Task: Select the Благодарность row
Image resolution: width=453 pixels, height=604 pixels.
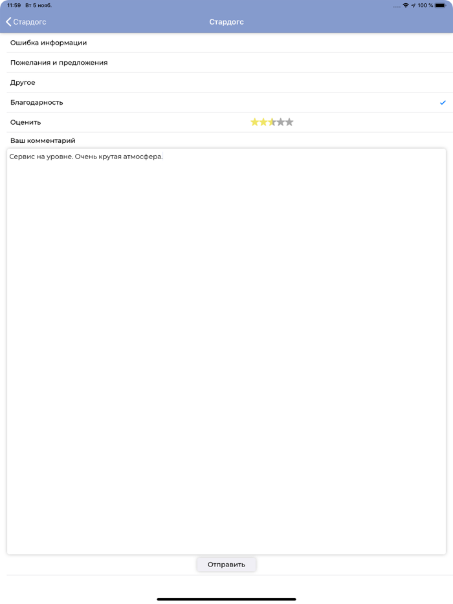Action: 37,103
